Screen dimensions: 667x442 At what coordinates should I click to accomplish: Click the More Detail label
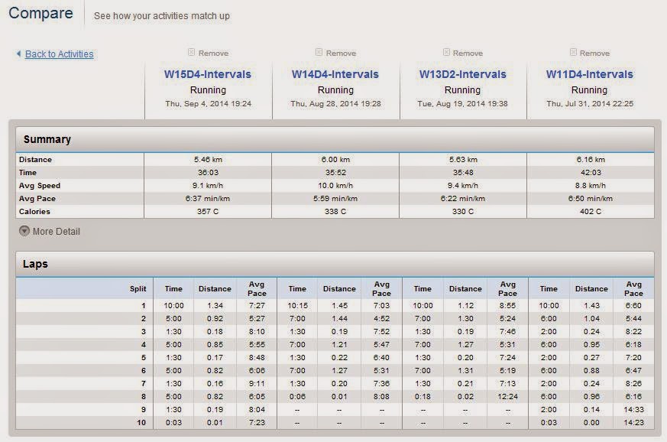point(56,231)
